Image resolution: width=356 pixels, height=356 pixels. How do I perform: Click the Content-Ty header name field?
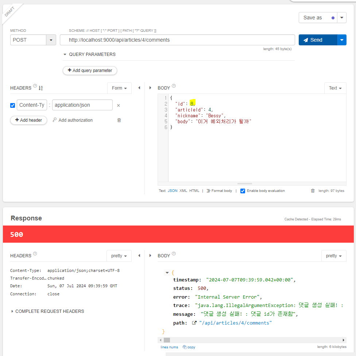click(32, 105)
